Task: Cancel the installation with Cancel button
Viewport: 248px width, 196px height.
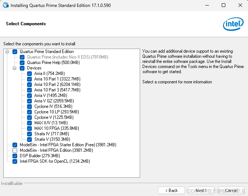Action: click(x=231, y=191)
